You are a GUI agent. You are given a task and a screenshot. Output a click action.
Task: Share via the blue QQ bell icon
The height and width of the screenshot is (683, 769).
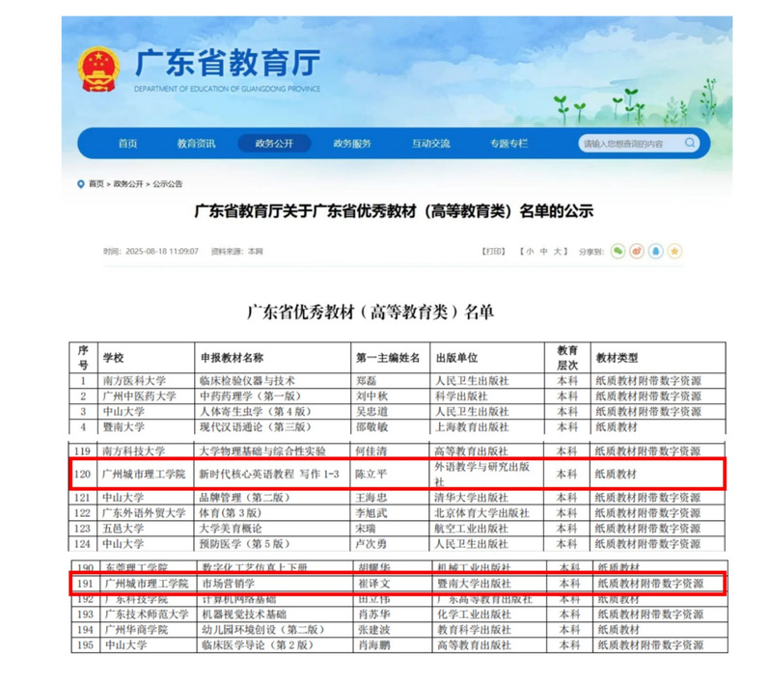pyautogui.click(x=656, y=251)
